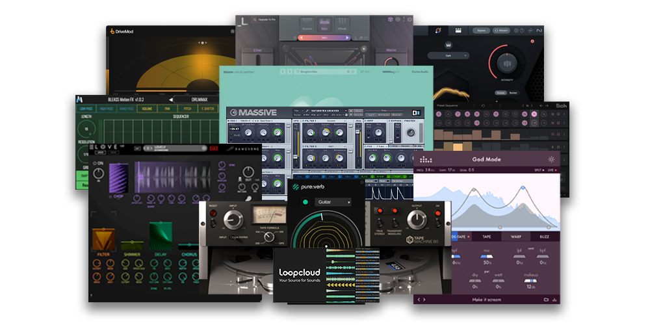Select LOW PASS tab in BLEASS Motion FX

[86, 109]
